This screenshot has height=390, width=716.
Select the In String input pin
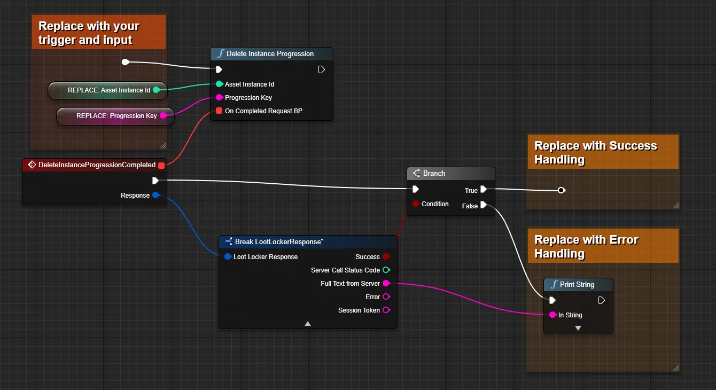click(552, 315)
